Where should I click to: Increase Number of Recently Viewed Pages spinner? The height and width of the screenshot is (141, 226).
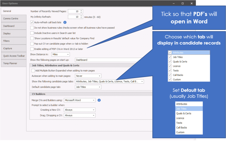(x=81, y=10)
